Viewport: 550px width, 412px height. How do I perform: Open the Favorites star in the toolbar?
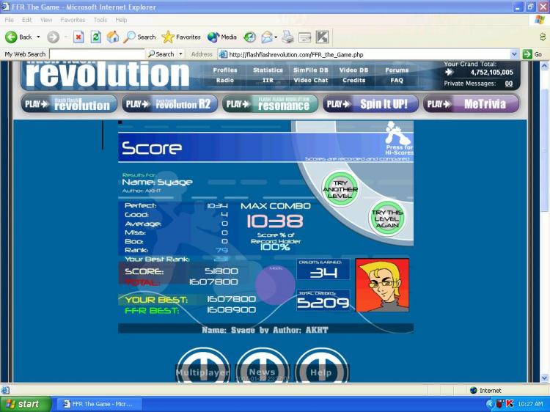pyautogui.click(x=168, y=37)
